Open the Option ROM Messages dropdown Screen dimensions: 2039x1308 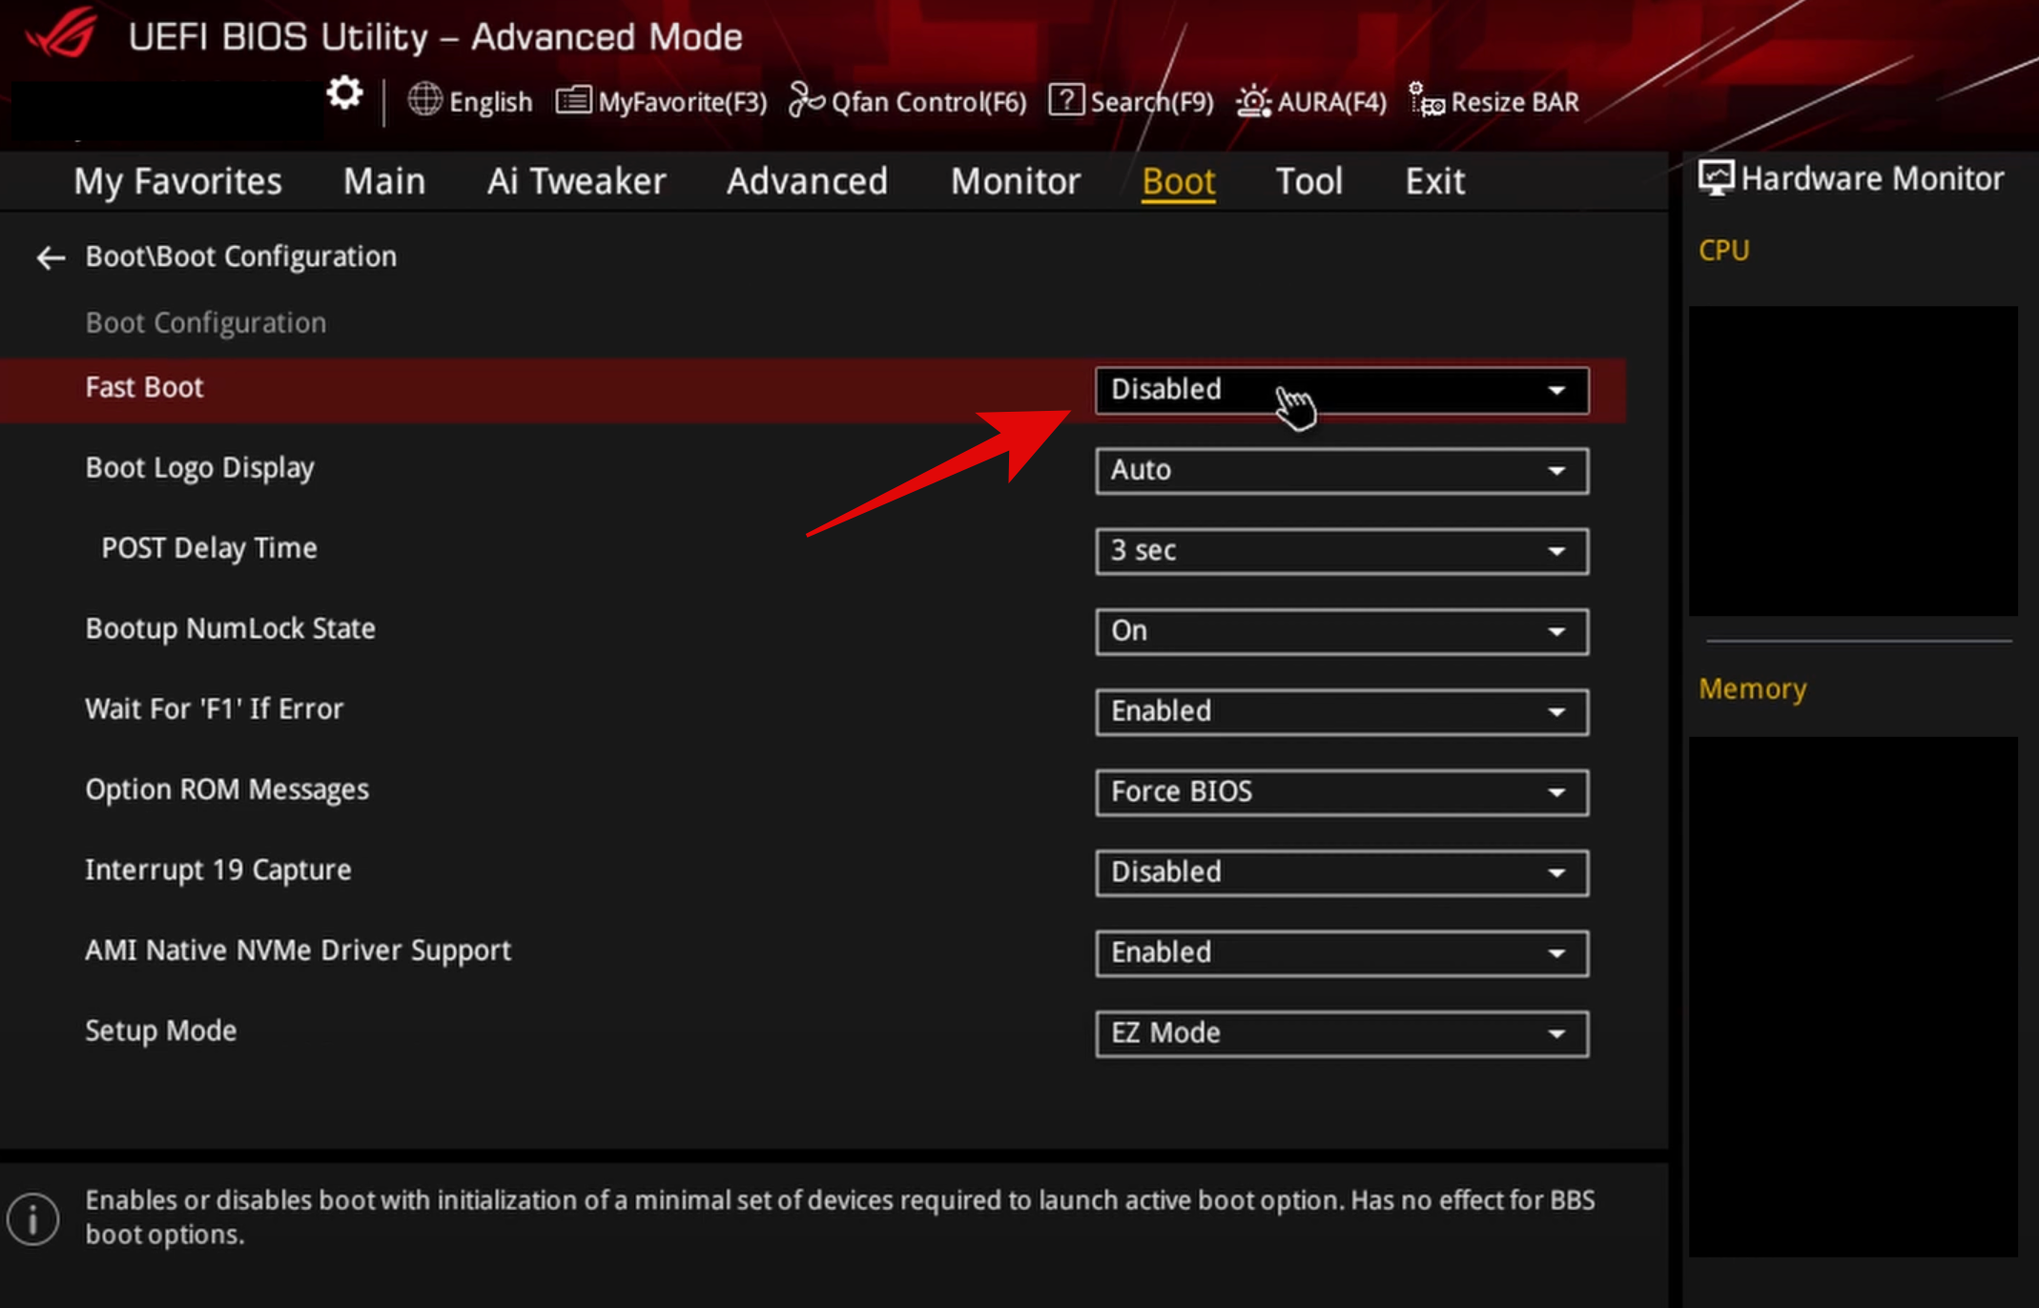[1340, 792]
